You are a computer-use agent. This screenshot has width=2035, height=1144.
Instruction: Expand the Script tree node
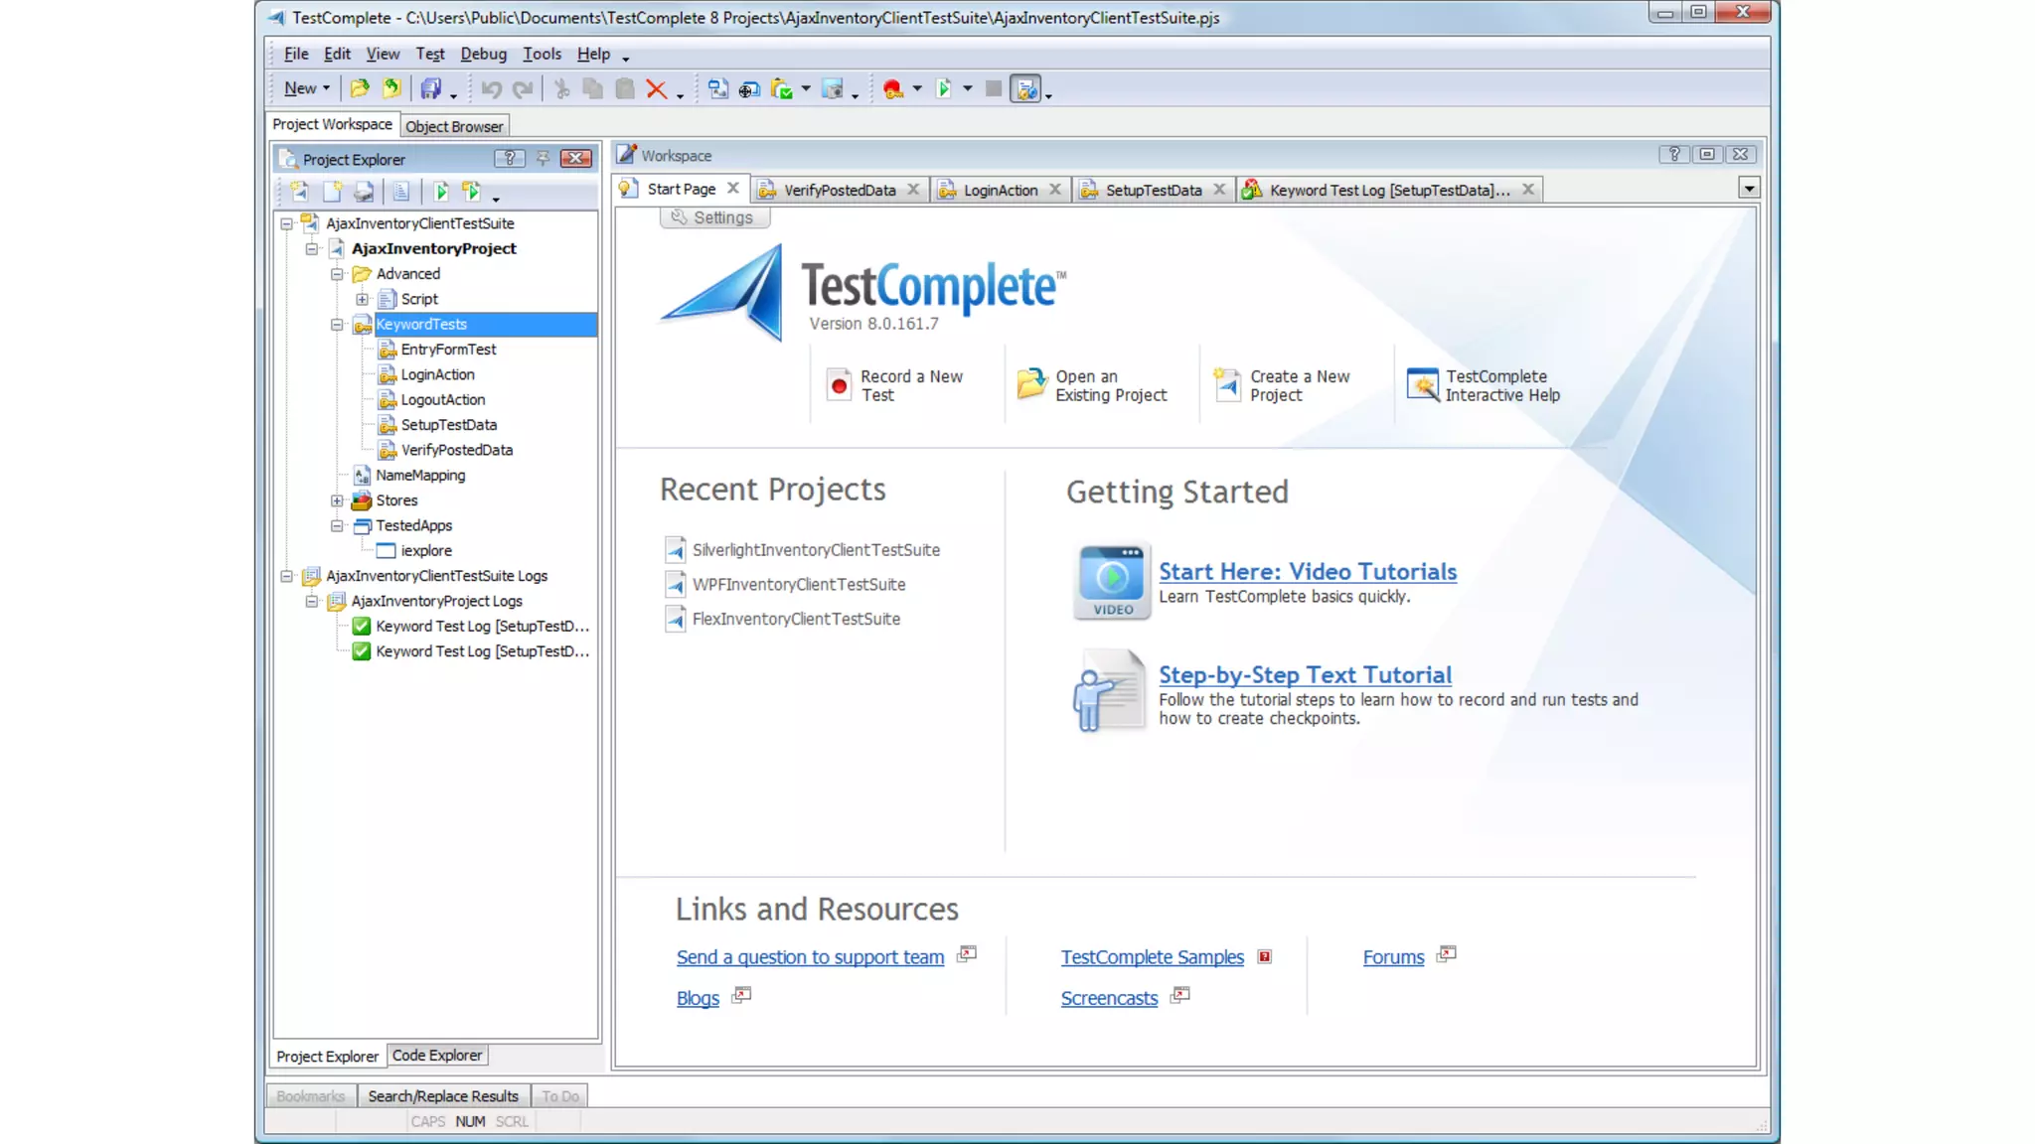pyautogui.click(x=362, y=299)
